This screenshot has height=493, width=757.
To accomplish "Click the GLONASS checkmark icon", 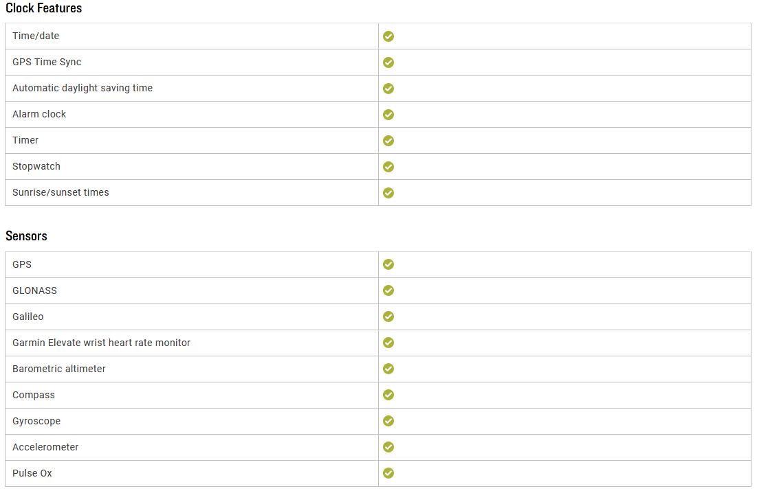I will coord(388,290).
